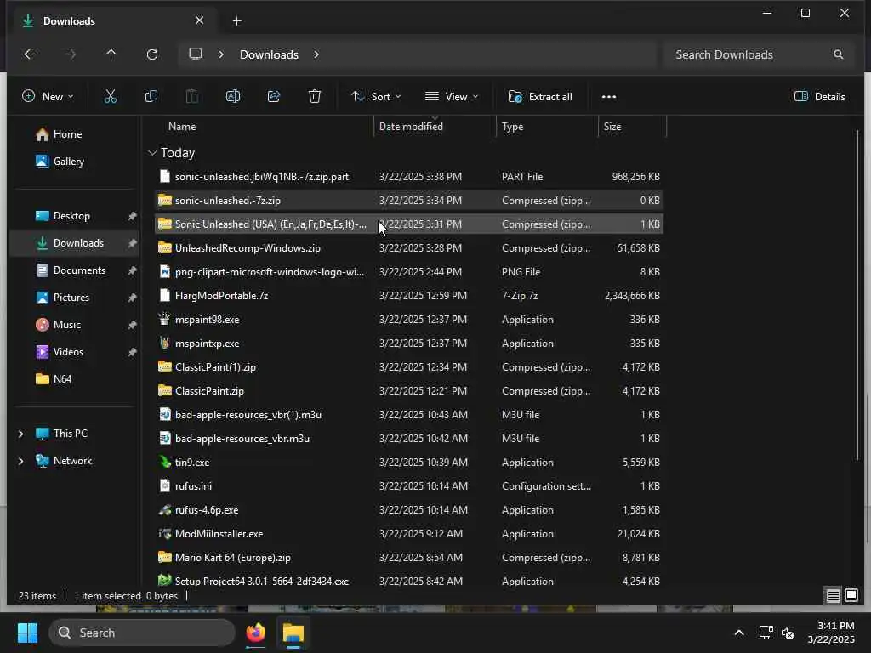Click the search magnifier in Search Downloads
The width and height of the screenshot is (871, 653).
click(x=838, y=54)
